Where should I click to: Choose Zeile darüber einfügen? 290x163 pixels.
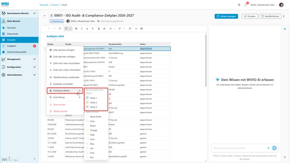(65, 50)
